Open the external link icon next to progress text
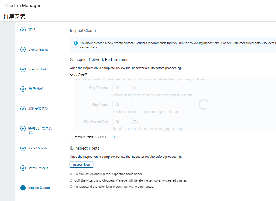276x201 pixels. pos(114,137)
